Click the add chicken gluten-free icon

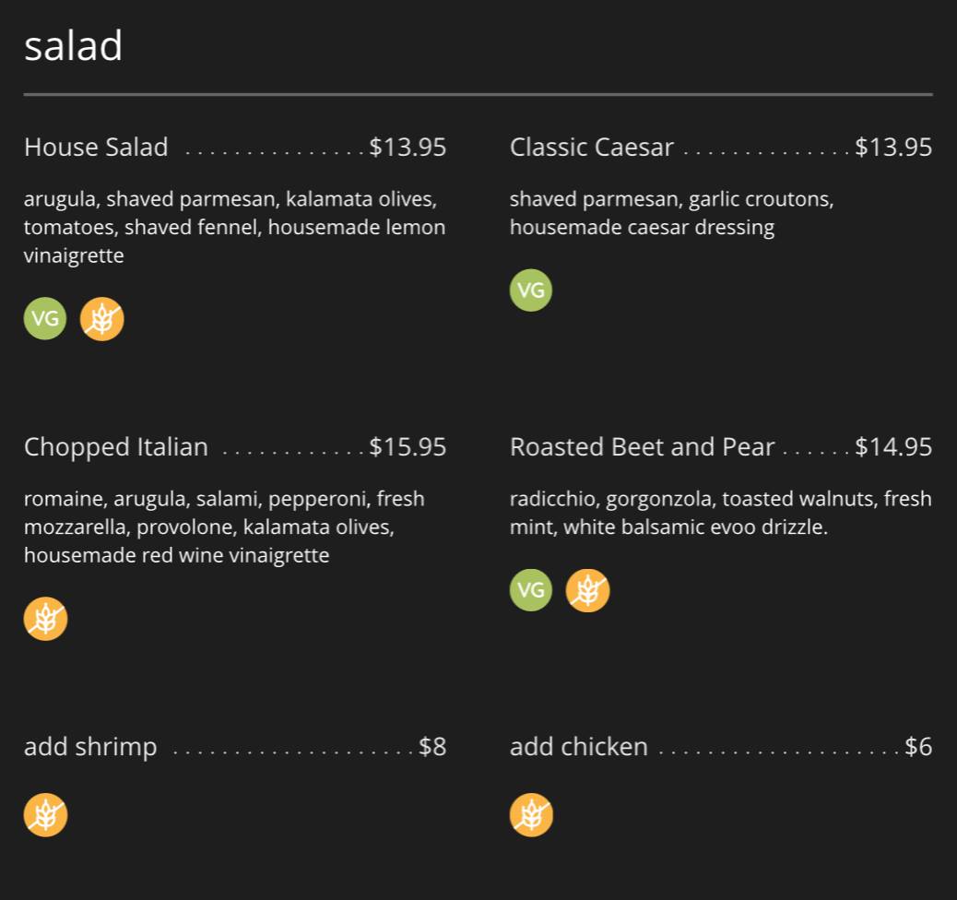pos(531,815)
